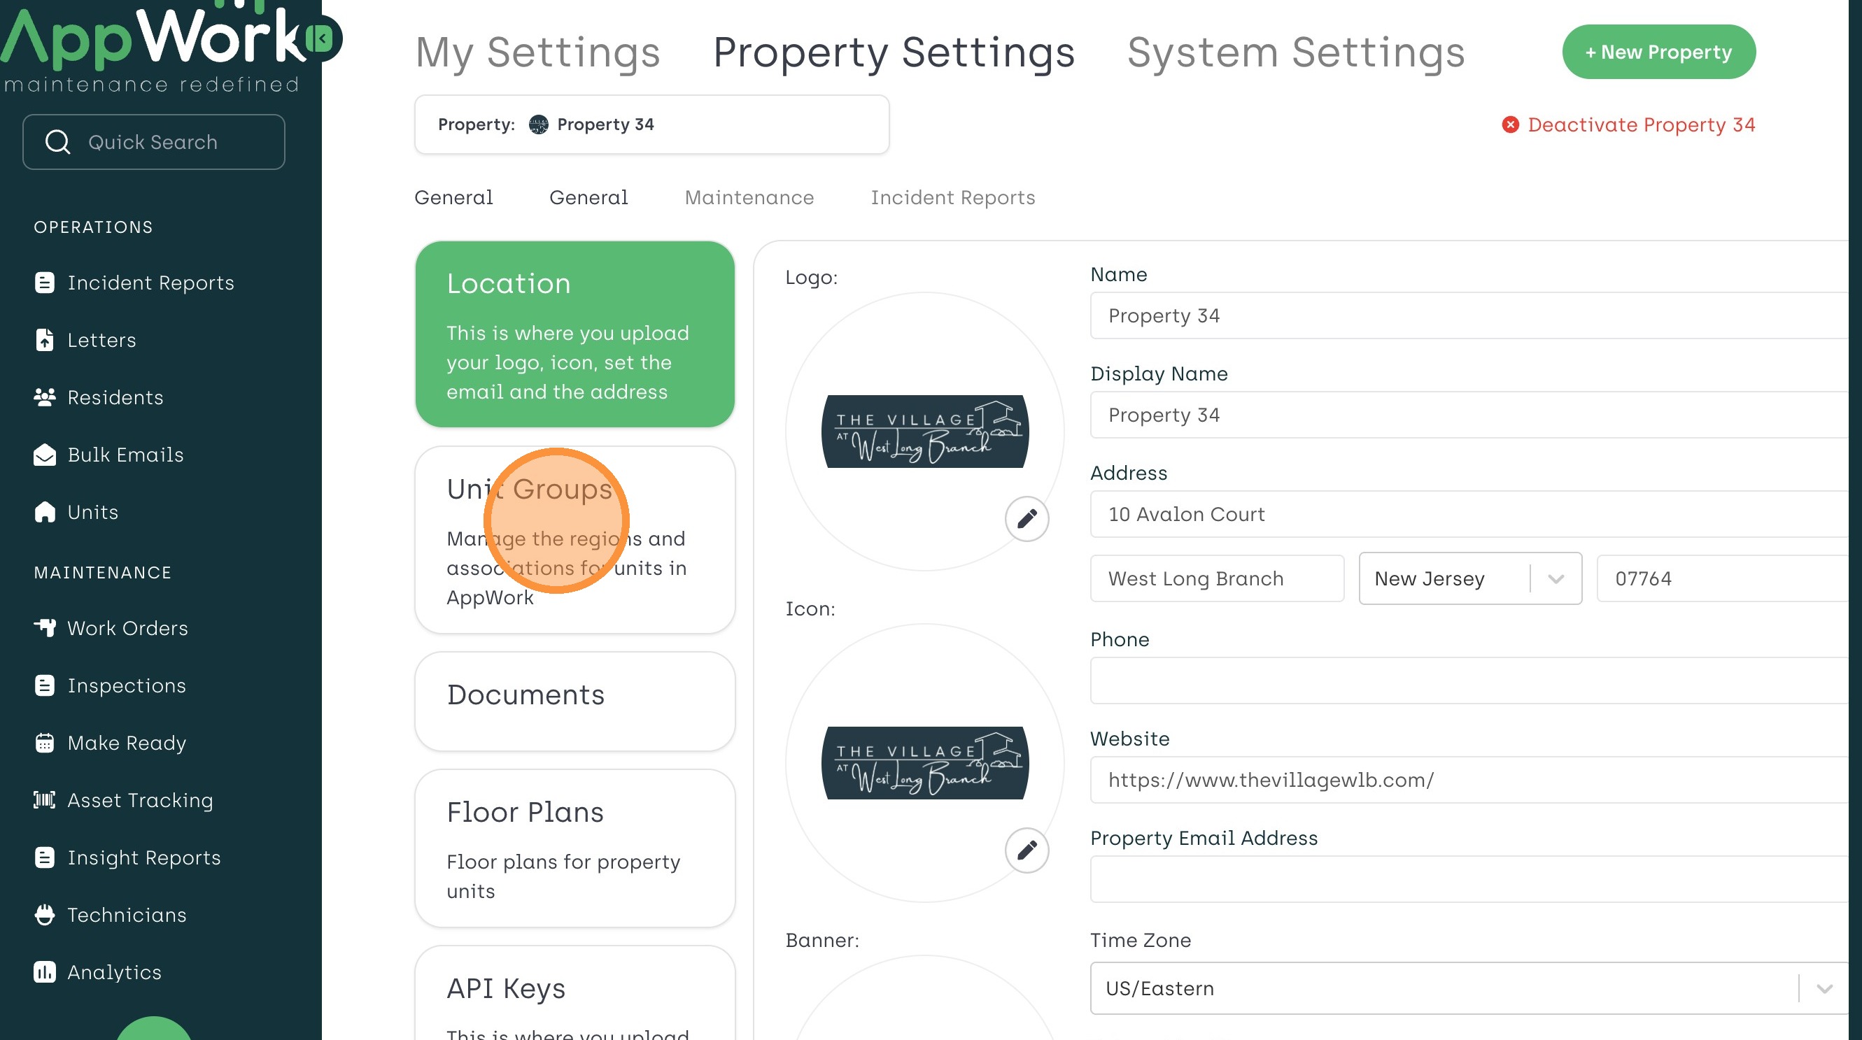This screenshot has width=1862, height=1040.
Task: Click the Work Orders drill icon
Action: (x=44, y=627)
